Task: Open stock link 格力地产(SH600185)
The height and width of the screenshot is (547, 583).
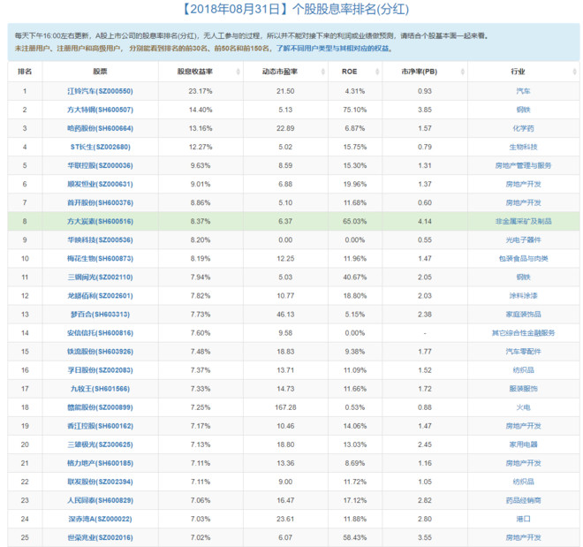Action: 100,463
